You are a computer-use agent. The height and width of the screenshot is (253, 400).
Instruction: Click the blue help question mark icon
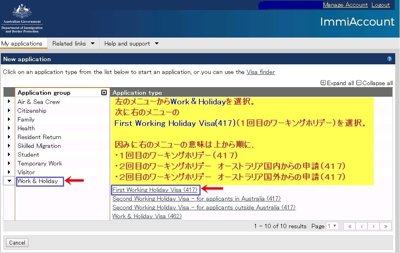[x=390, y=59]
